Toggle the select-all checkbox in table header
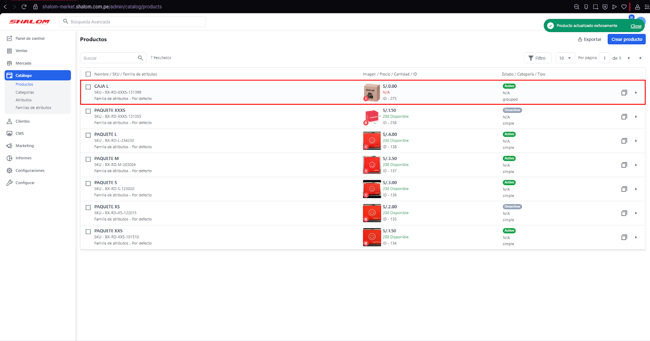The height and width of the screenshot is (341, 650). click(88, 74)
